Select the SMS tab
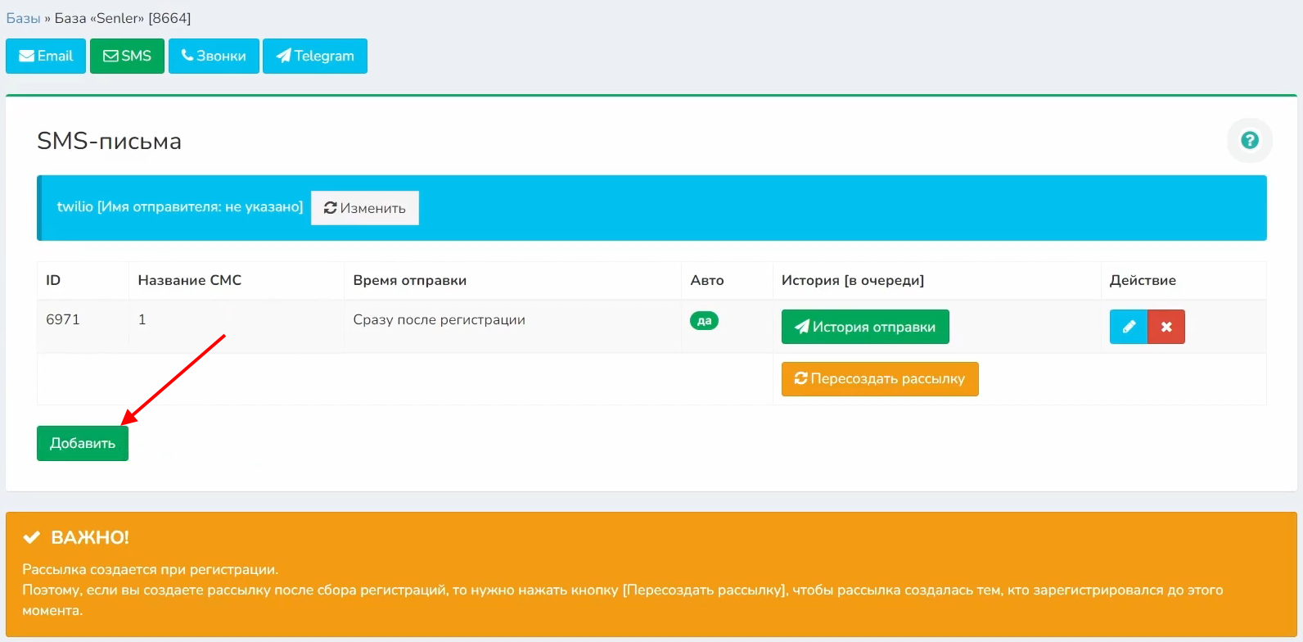The height and width of the screenshot is (642, 1303). (x=127, y=56)
